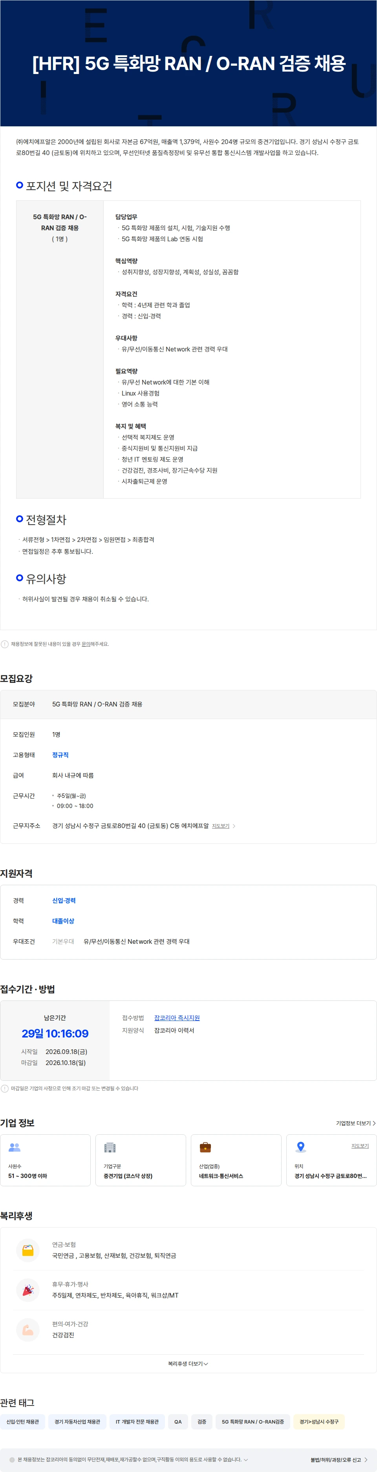Open 지도보기 next to the work address

pyautogui.click(x=223, y=826)
